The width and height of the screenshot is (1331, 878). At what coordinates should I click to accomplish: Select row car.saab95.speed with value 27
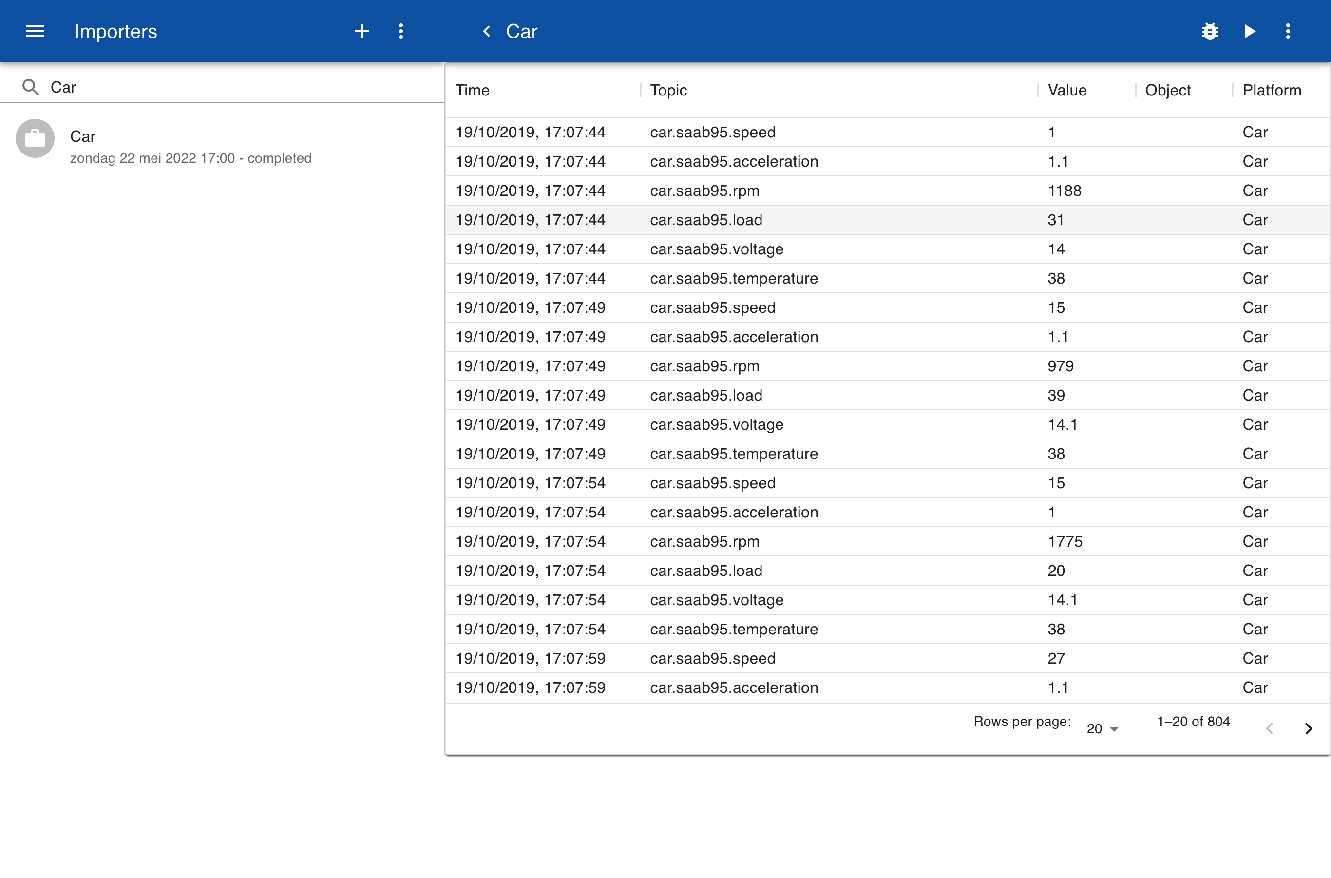click(888, 658)
